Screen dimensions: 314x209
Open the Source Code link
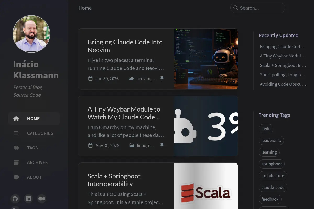coord(27,95)
